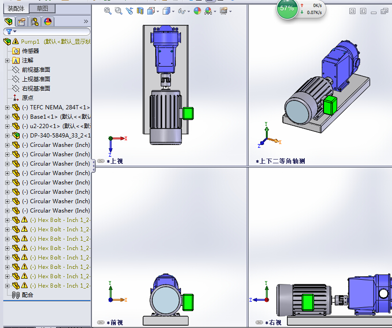Image resolution: width=392 pixels, height=328 pixels.
Task: Open Apply Scene dropdown arrow
Action: coord(215,12)
